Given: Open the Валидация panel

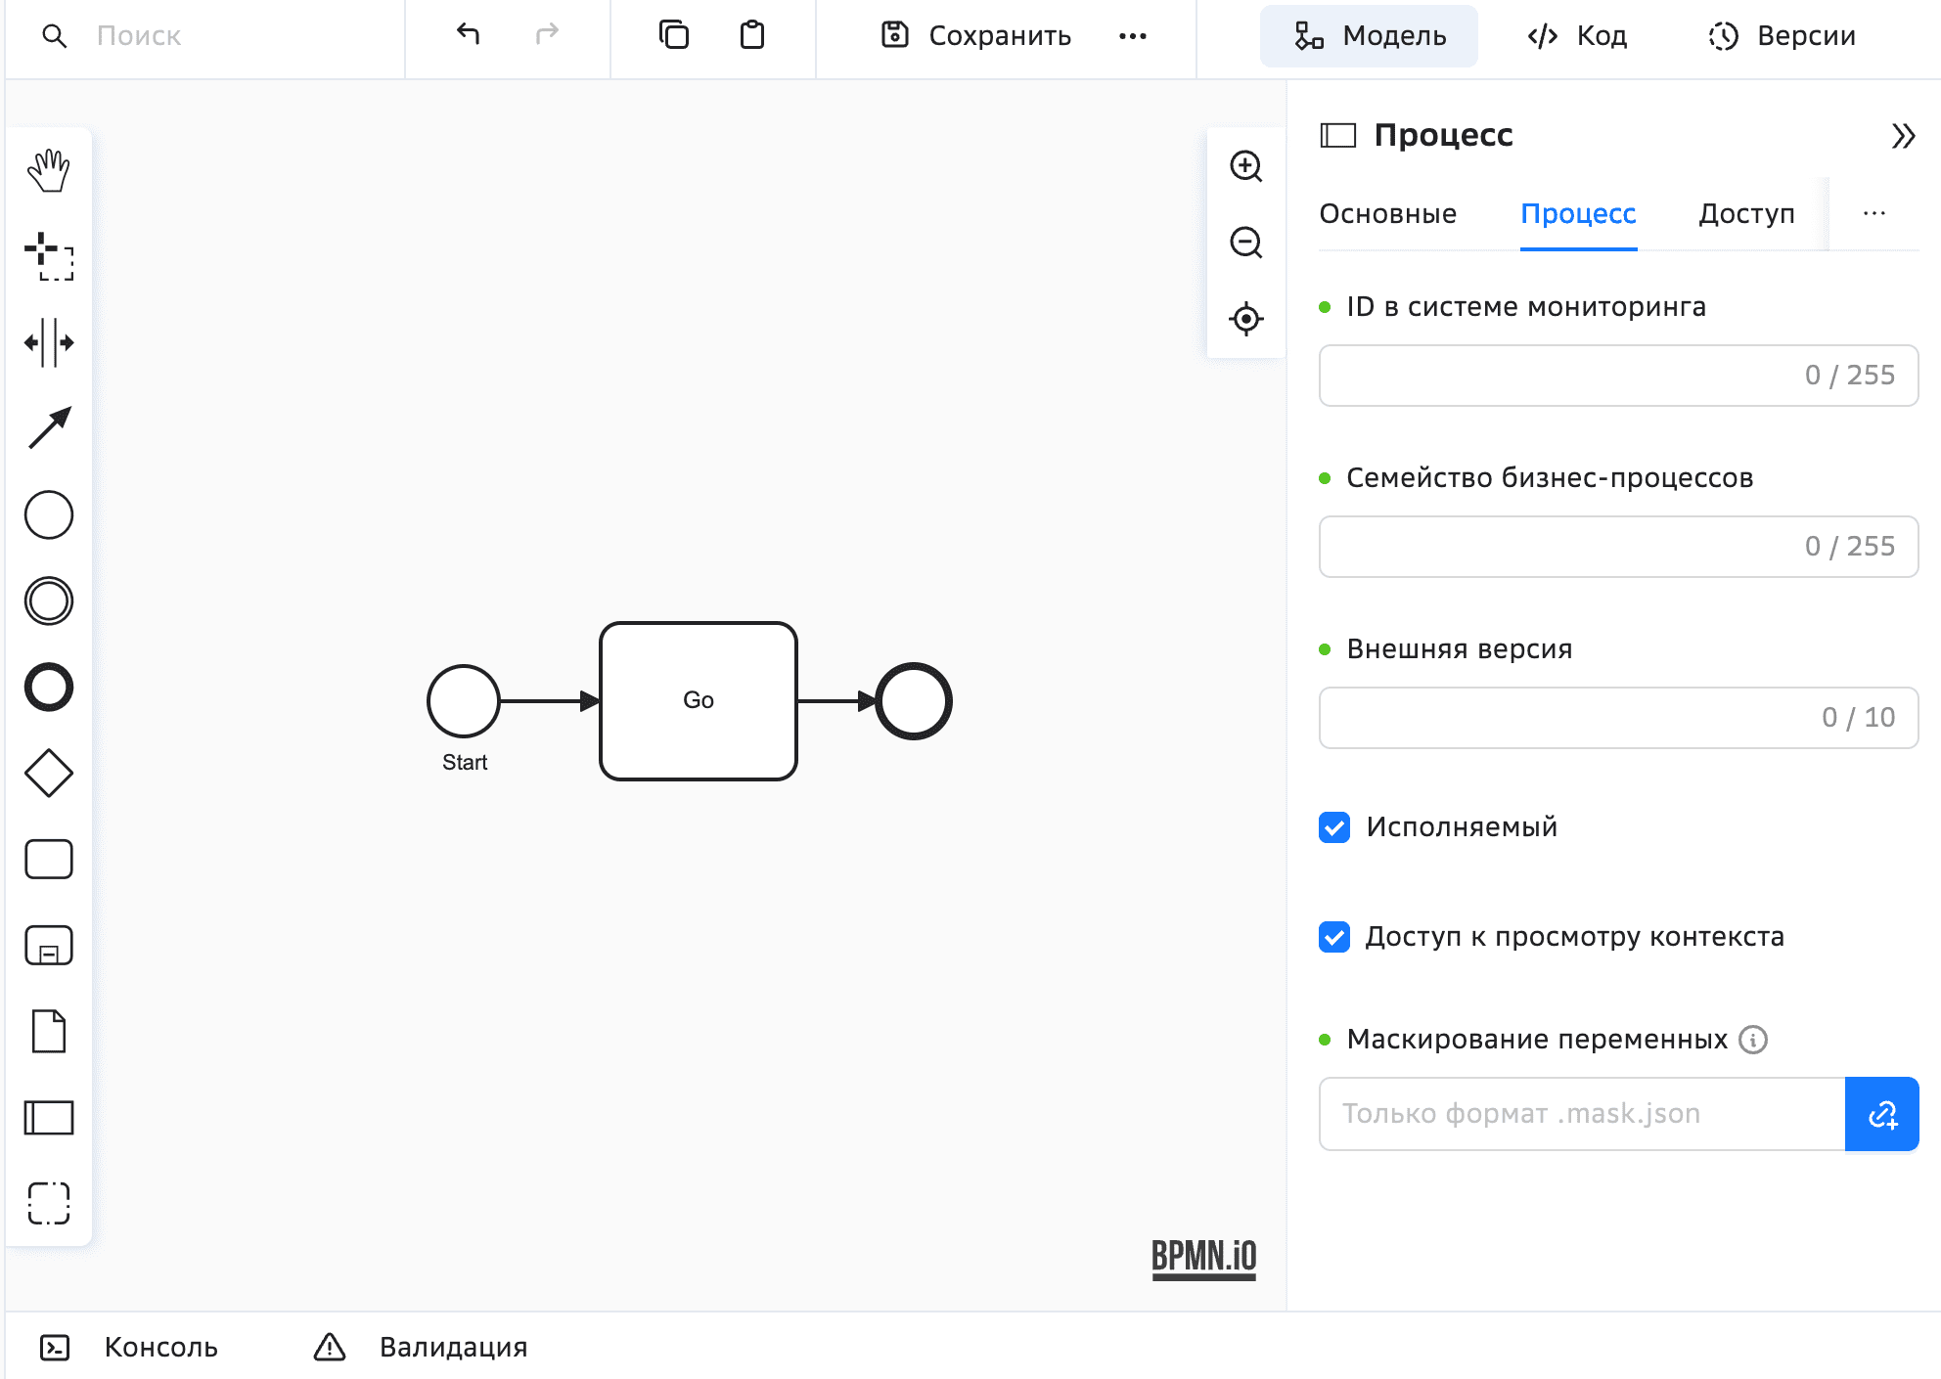Looking at the screenshot, I should click(x=421, y=1347).
